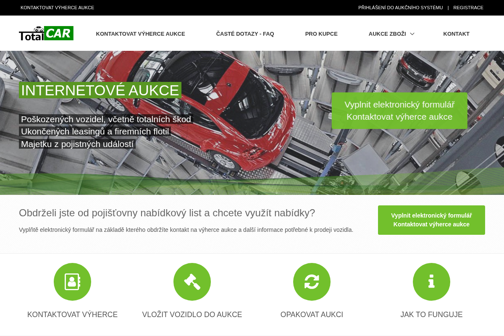
Task: Click the Internetové aukce banner title
Action: pos(100,90)
